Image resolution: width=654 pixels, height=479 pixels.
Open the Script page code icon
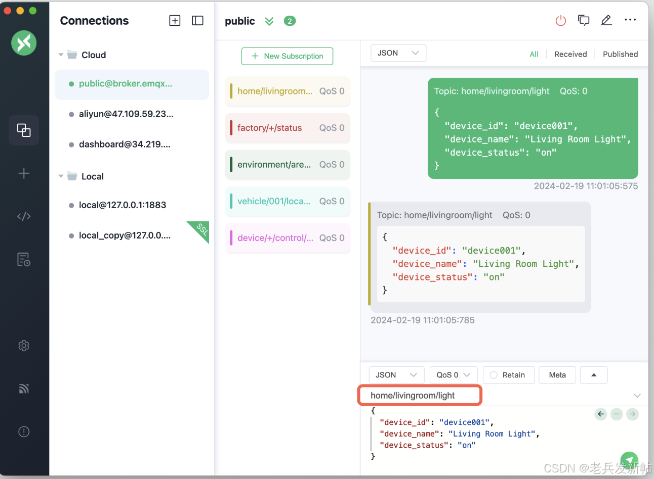point(24,216)
